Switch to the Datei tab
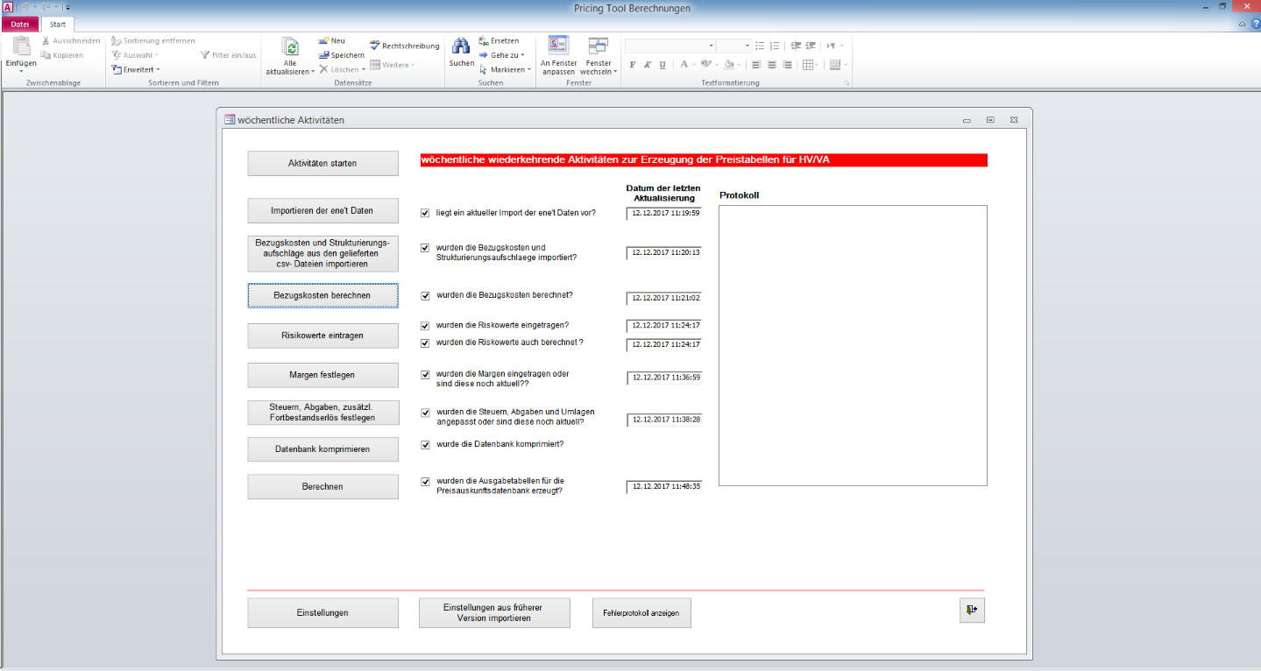1261x671 pixels. pyautogui.click(x=18, y=24)
